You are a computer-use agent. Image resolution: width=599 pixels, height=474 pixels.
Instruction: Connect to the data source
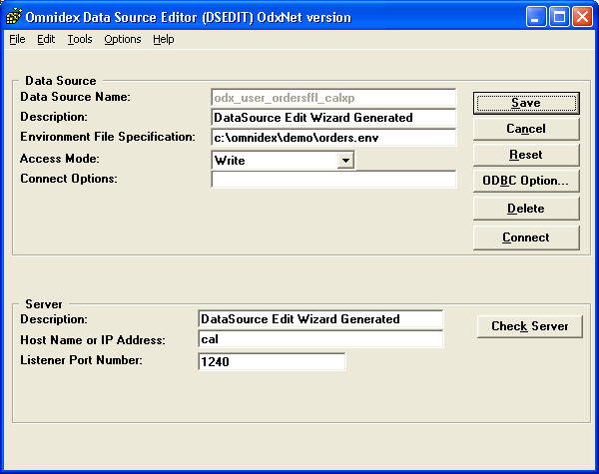pyautogui.click(x=526, y=237)
